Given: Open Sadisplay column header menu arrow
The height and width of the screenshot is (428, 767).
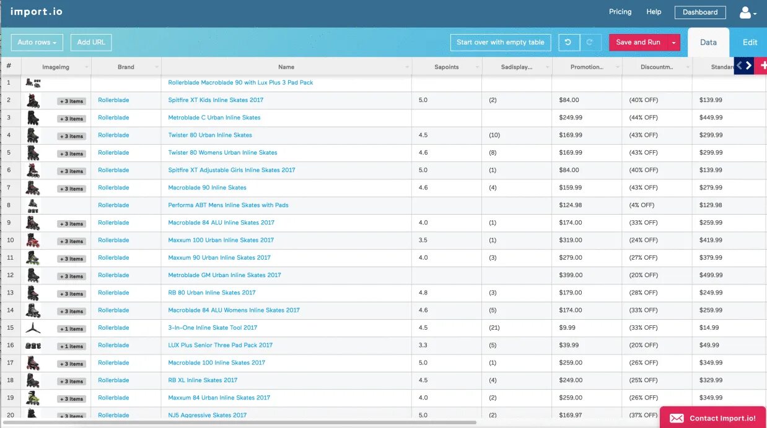Looking at the screenshot, I should 547,67.
